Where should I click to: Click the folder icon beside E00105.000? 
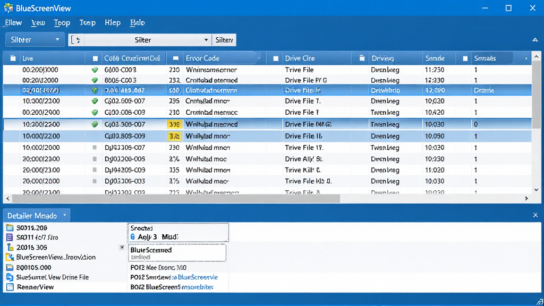[10, 268]
